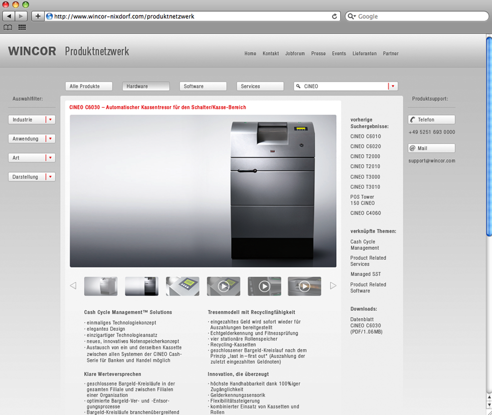The width and height of the screenshot is (492, 415).
Task: Select the Hardware tab
Action: coord(146,86)
